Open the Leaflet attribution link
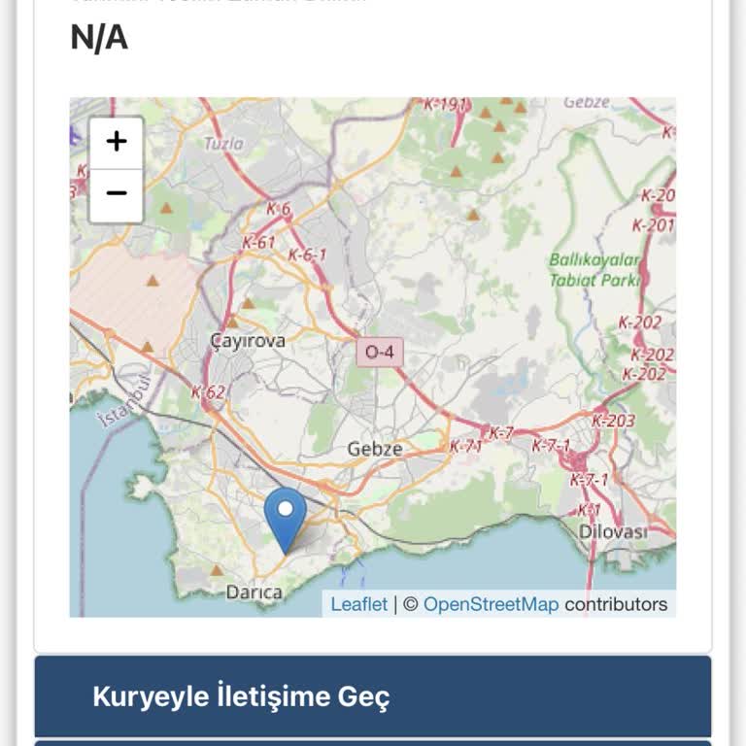This screenshot has height=746, width=746. click(358, 604)
